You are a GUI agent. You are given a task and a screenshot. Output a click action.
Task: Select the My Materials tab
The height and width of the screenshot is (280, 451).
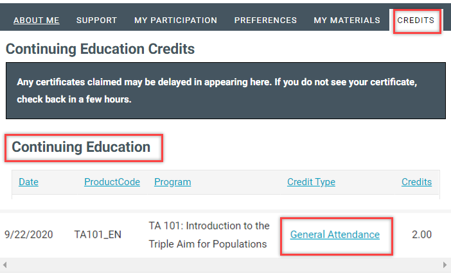pos(347,21)
